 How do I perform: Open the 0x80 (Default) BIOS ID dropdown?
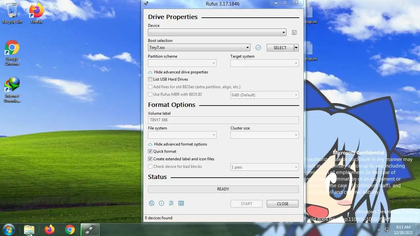click(264, 95)
